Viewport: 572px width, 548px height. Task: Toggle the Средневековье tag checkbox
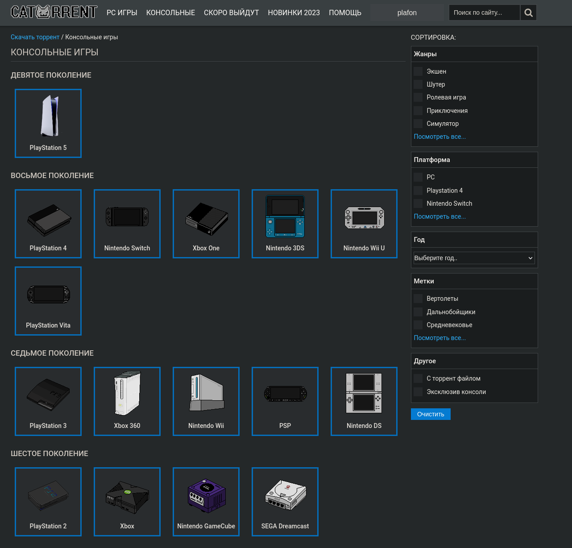pos(418,325)
